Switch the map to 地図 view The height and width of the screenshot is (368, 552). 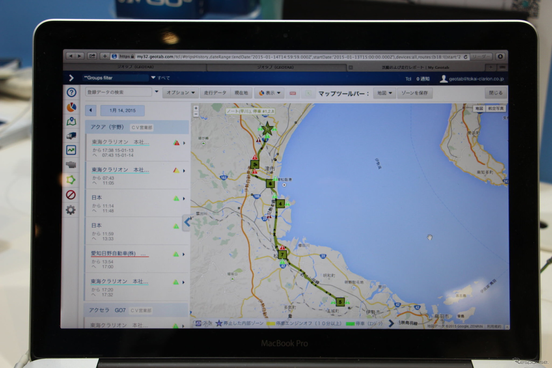tap(479, 108)
